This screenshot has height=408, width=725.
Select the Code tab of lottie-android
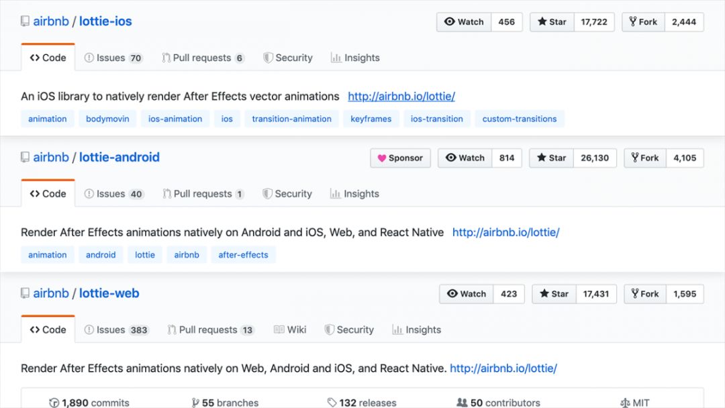click(x=48, y=194)
